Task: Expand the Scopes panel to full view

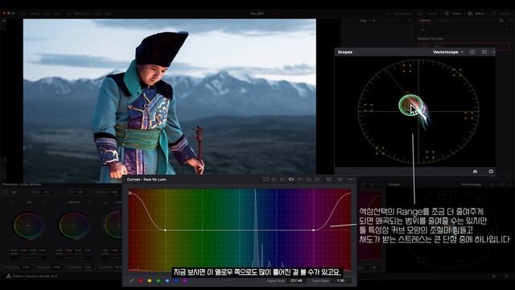Action: coord(484,52)
